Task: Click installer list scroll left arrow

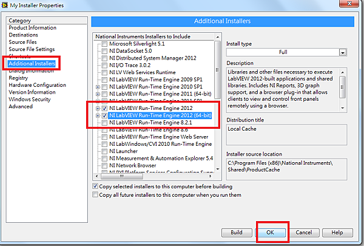Action: (97, 176)
